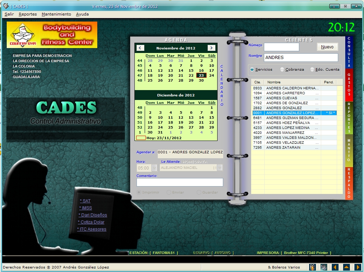The width and height of the screenshot is (364, 272).
Task: Open the Mantenimiento menu
Action: 56,14
